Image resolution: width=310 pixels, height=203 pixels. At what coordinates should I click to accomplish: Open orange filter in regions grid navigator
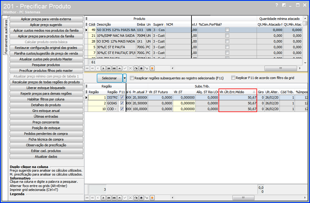pyautogui.click(x=152, y=198)
